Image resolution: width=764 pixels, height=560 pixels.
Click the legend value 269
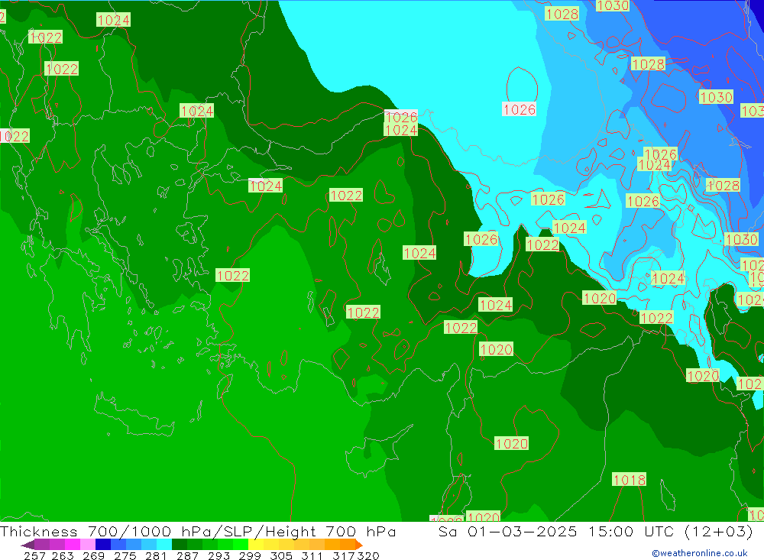coord(93,555)
